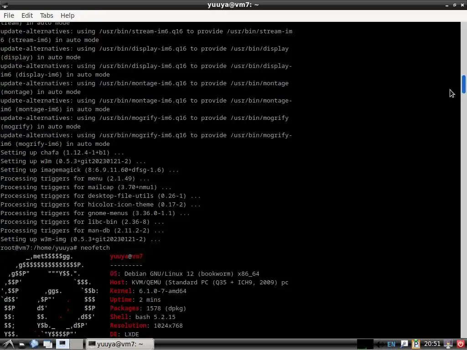Open the clipboard manager P icon
The width and height of the screenshot is (467, 350).
tap(415, 345)
